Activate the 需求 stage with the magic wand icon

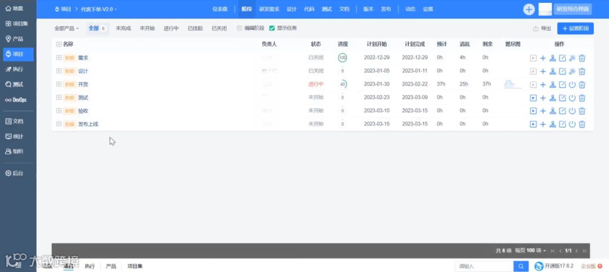[x=572, y=58]
